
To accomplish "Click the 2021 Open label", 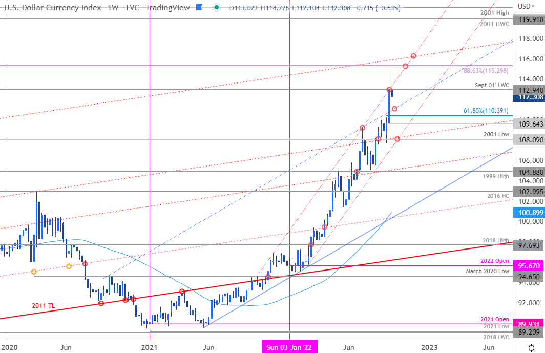I will [495, 319].
